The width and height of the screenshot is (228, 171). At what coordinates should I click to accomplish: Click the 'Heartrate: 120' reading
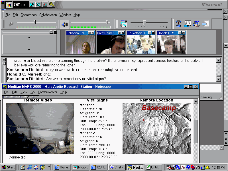[x=91, y=109]
